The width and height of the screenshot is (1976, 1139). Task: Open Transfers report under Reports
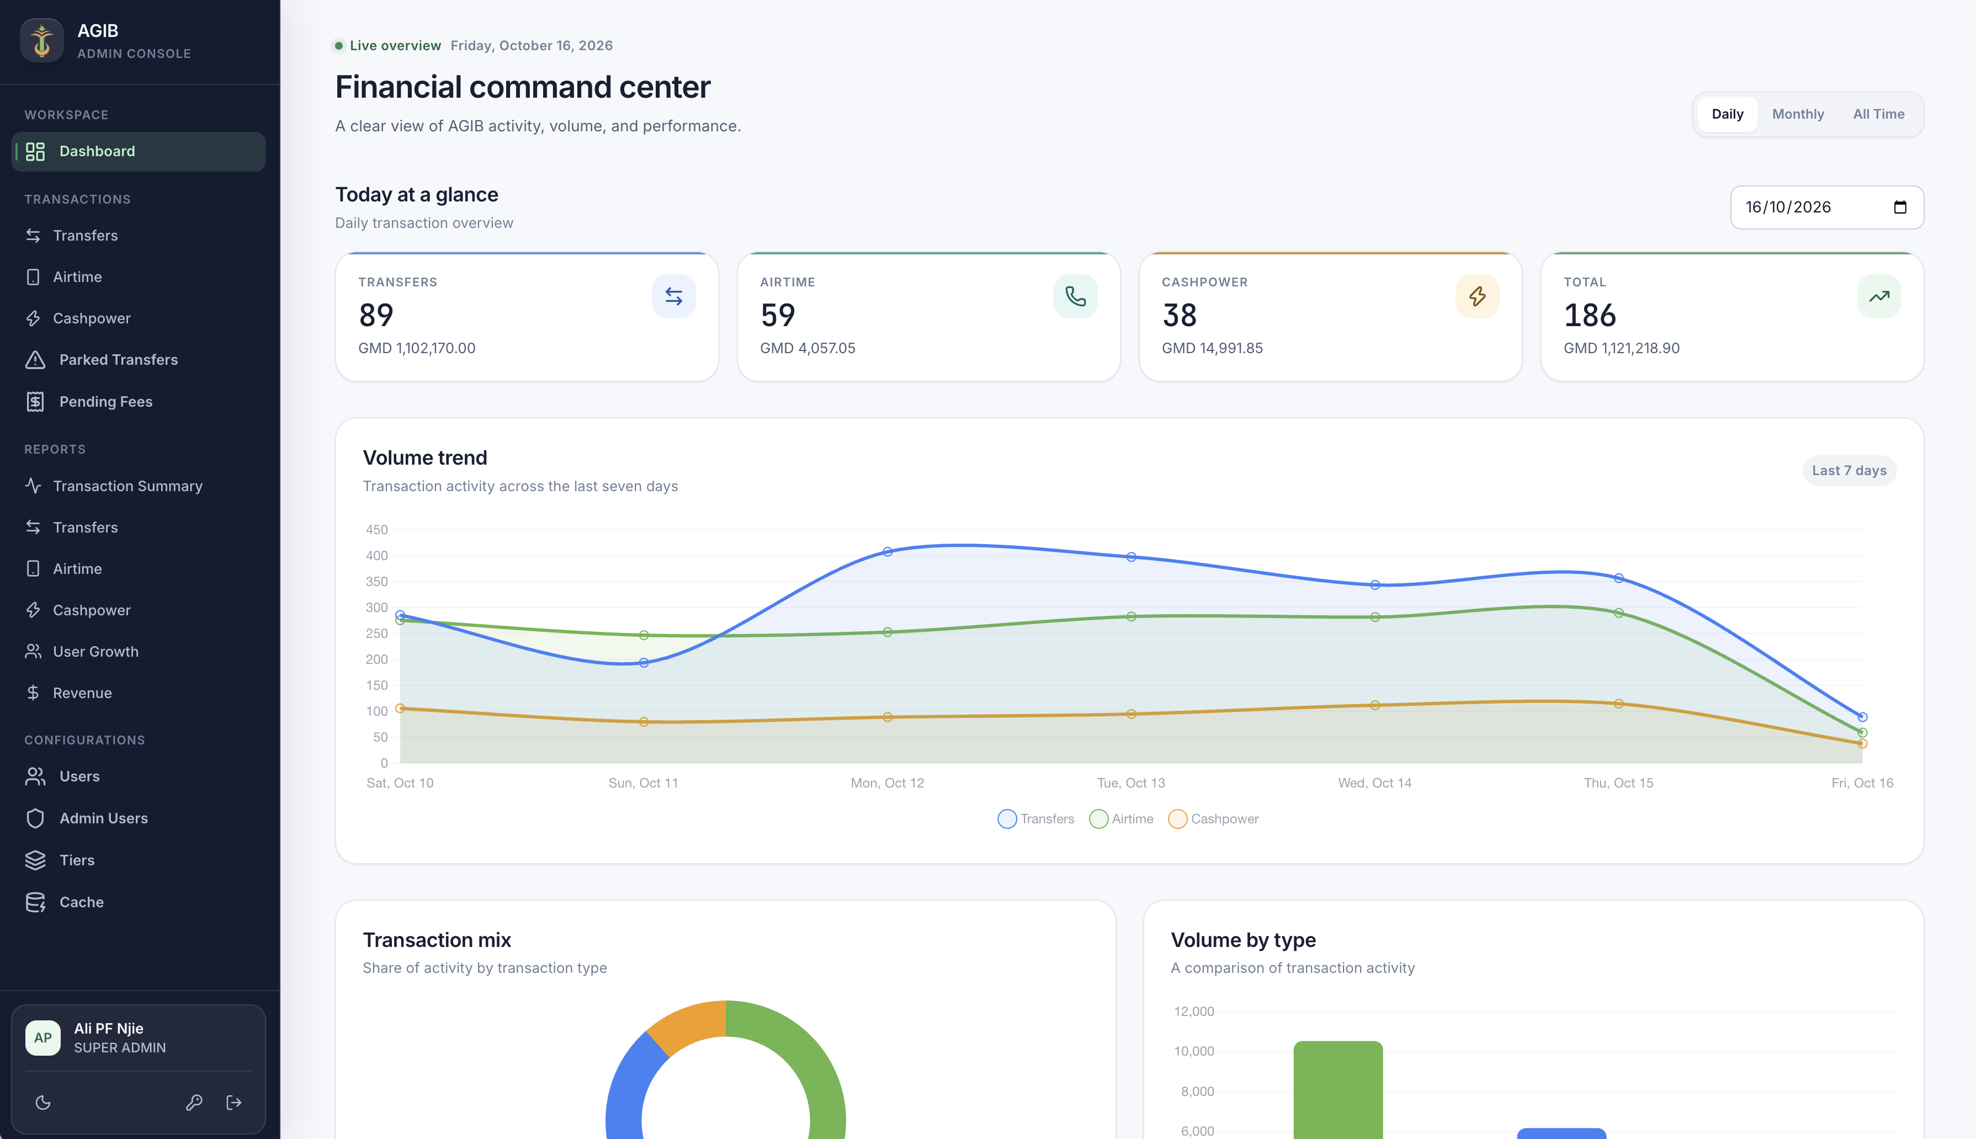139,527
